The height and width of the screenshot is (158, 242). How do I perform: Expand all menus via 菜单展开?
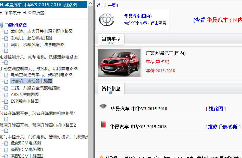click(x=12, y=13)
